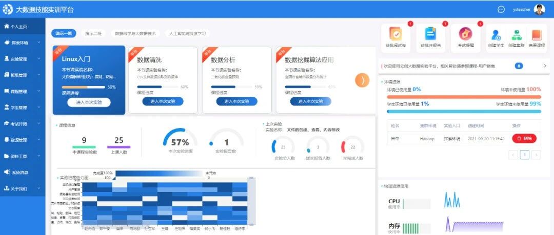The height and width of the screenshot is (235, 554).
Task: Expand the 资源管理 sidebar chevron
Action: coord(39,140)
